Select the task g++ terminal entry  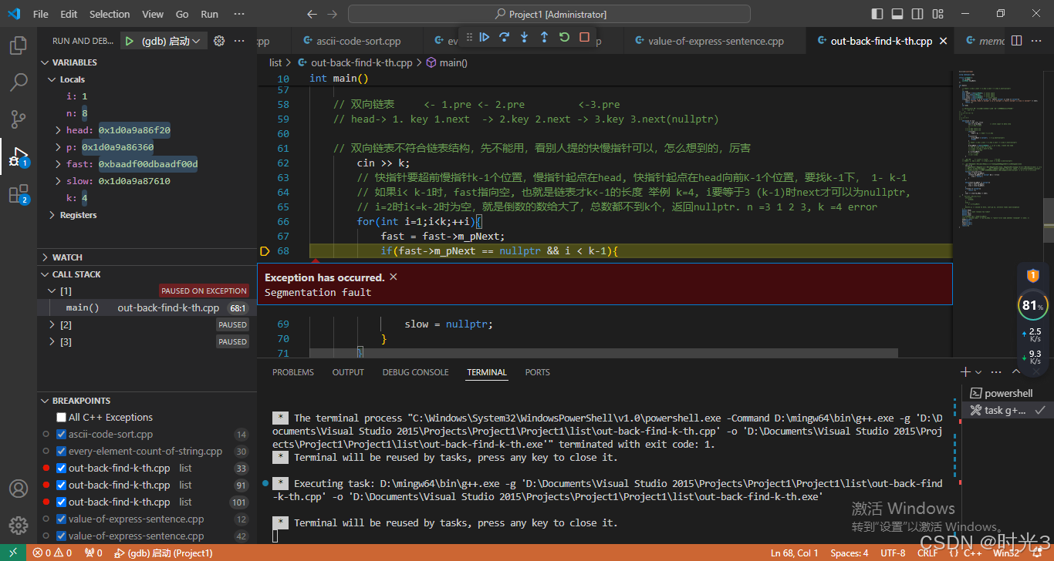(1007, 410)
